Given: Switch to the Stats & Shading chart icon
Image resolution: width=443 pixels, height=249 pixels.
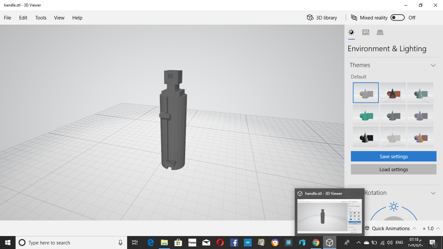Looking at the screenshot, I should click(366, 32).
